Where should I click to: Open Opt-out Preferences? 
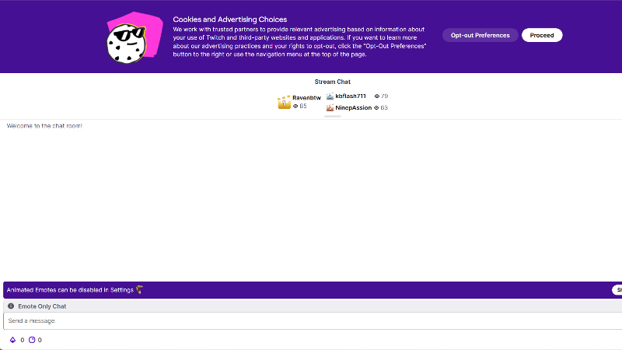tap(480, 35)
